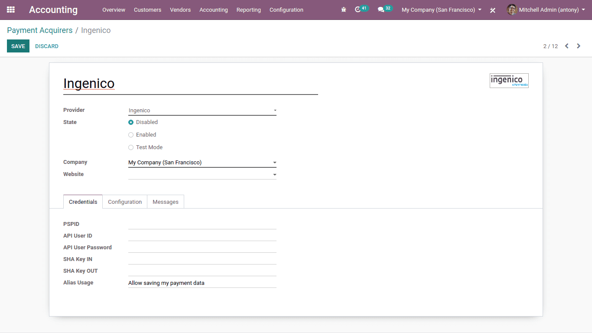This screenshot has width=592, height=333.
Task: Click the SHA Key IN input field
Action: tap(202, 259)
